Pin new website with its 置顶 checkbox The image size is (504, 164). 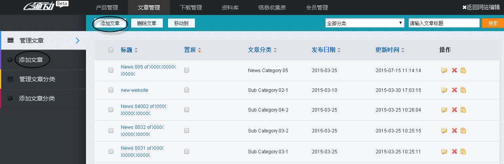(187, 90)
